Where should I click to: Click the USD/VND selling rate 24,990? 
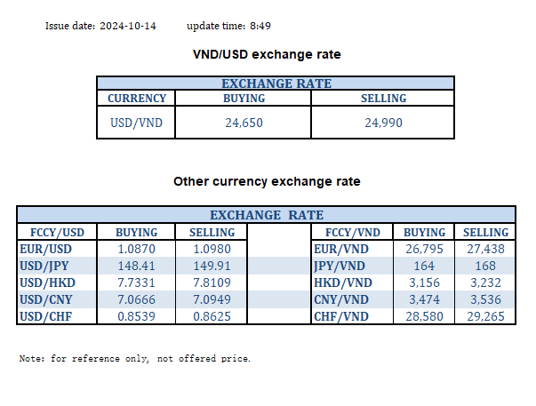pyautogui.click(x=384, y=123)
